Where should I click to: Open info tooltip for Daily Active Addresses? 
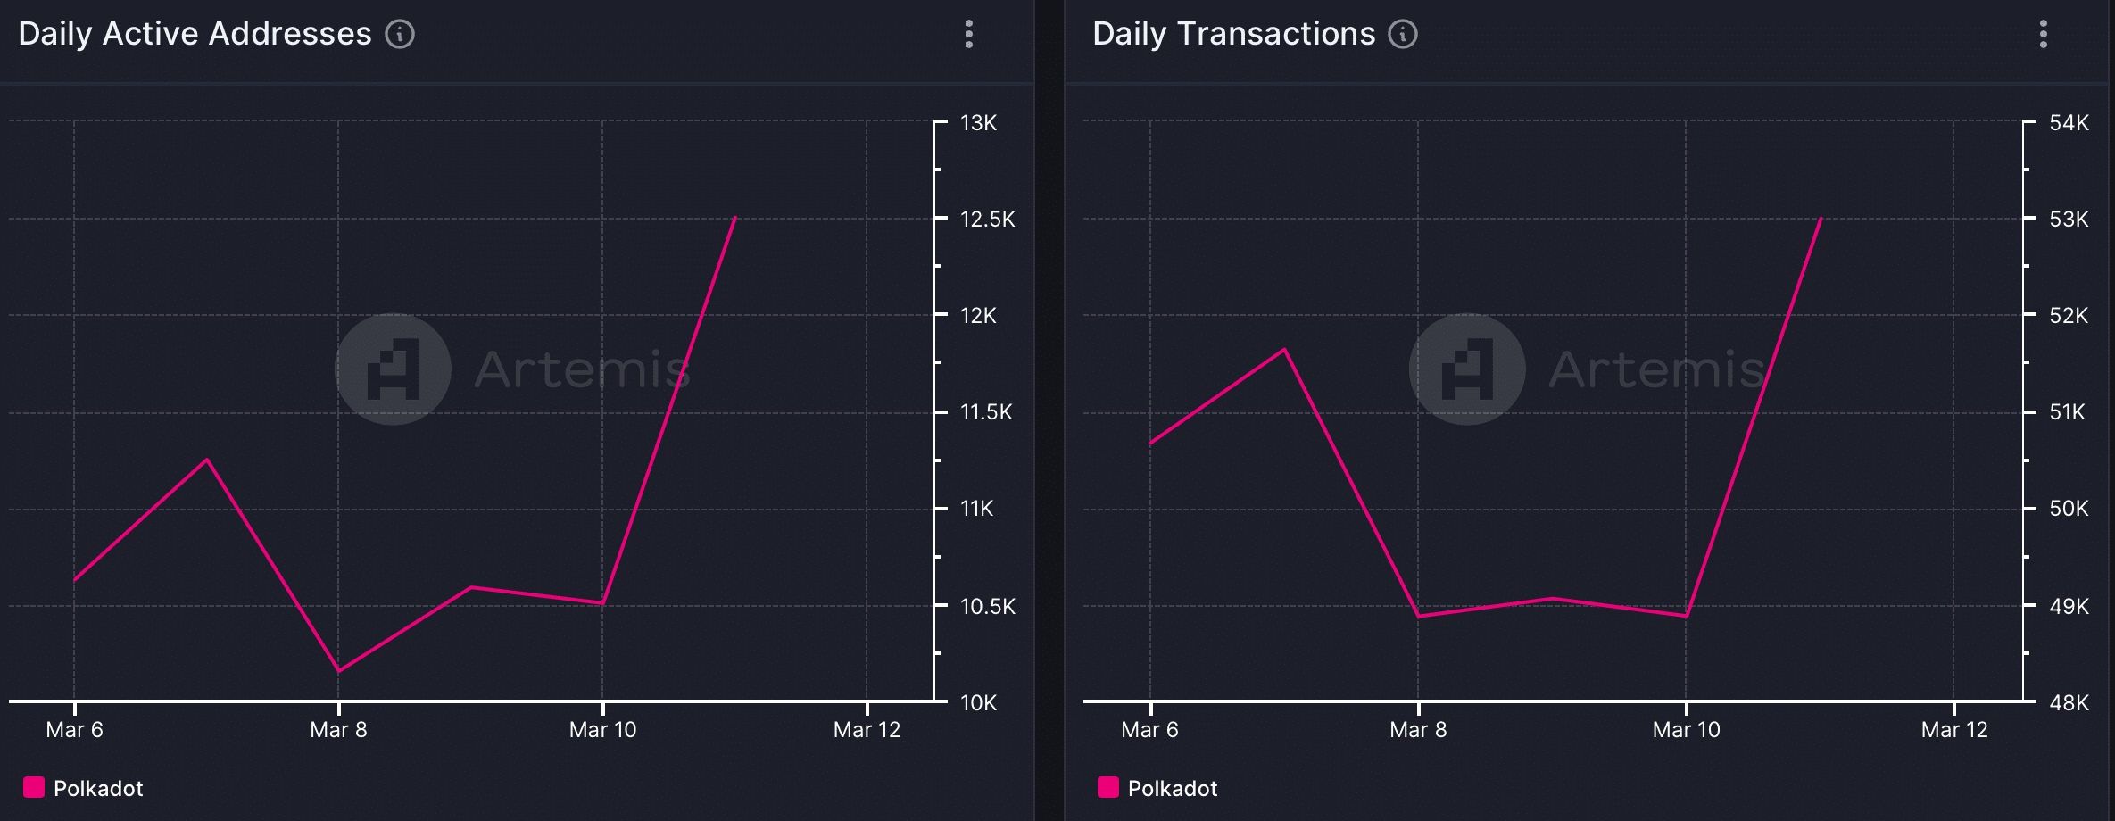tap(400, 34)
